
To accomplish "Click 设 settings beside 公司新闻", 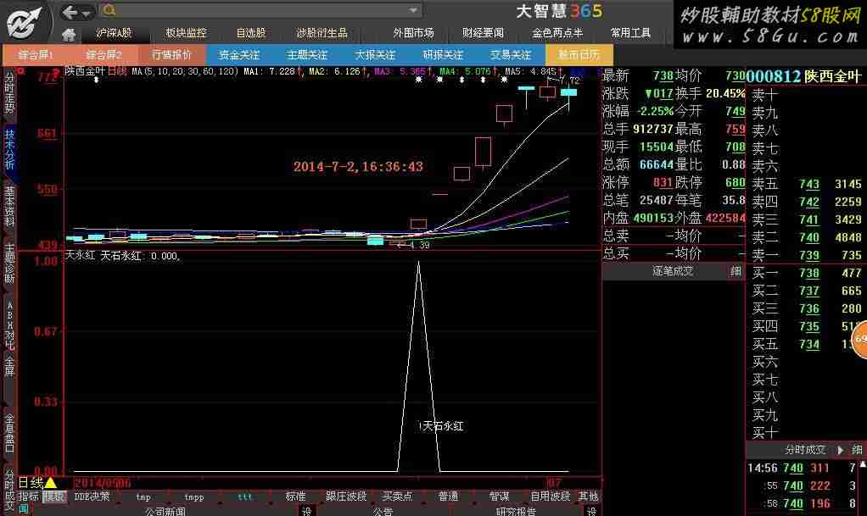I will [x=307, y=511].
